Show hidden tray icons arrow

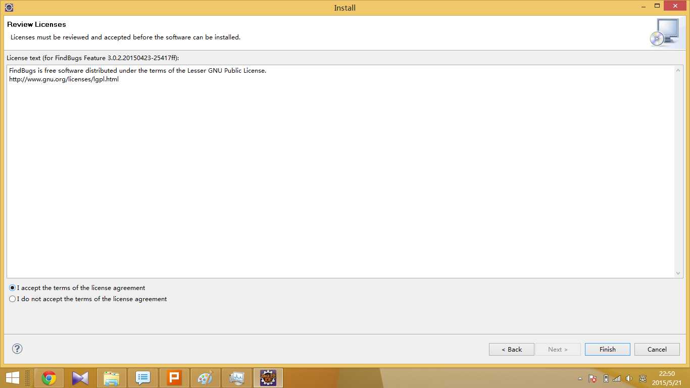pos(580,378)
